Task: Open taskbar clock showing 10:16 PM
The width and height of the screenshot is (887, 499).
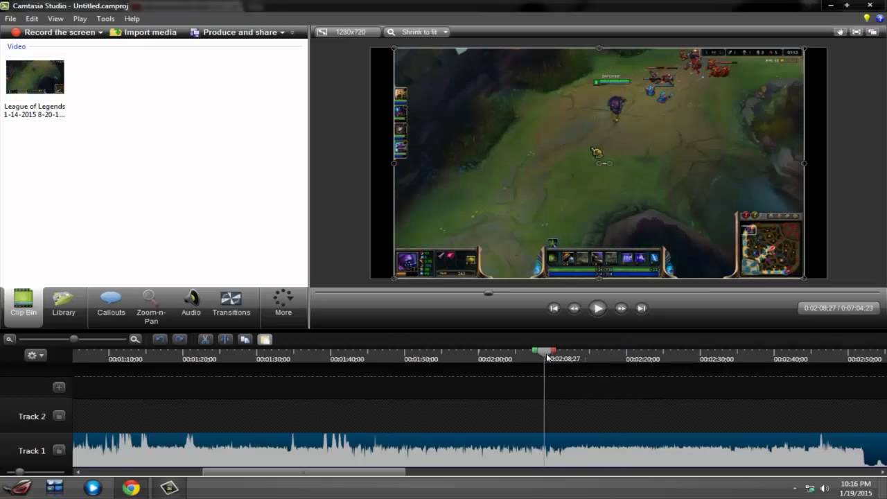Action: click(855, 489)
